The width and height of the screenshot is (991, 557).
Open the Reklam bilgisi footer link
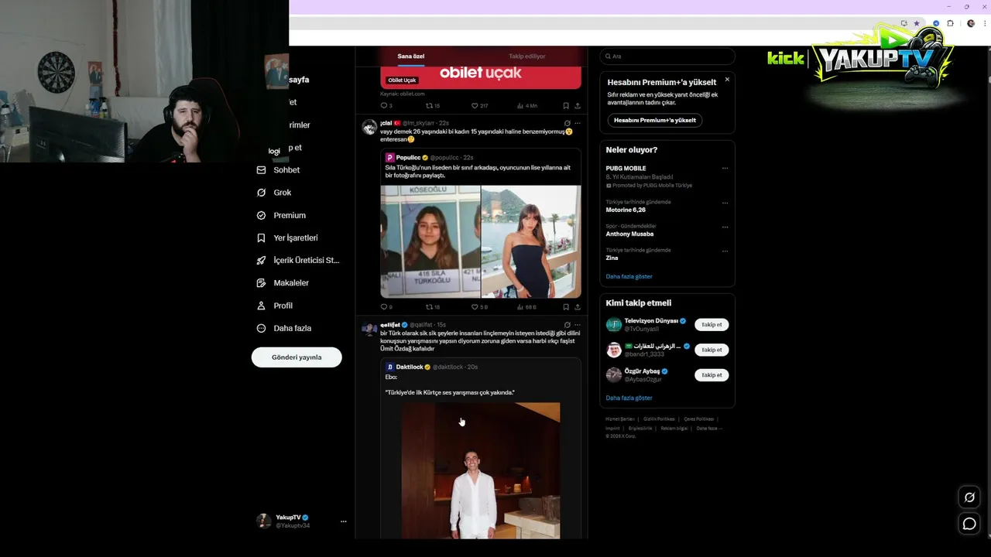coord(675,428)
